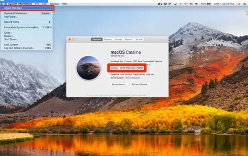Click the Serial Number label
The height and width of the screenshot is (156, 248).
pos(117,78)
